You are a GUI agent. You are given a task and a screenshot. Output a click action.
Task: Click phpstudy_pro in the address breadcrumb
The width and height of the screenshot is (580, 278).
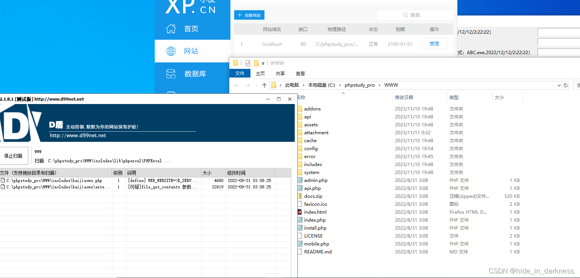(360, 85)
